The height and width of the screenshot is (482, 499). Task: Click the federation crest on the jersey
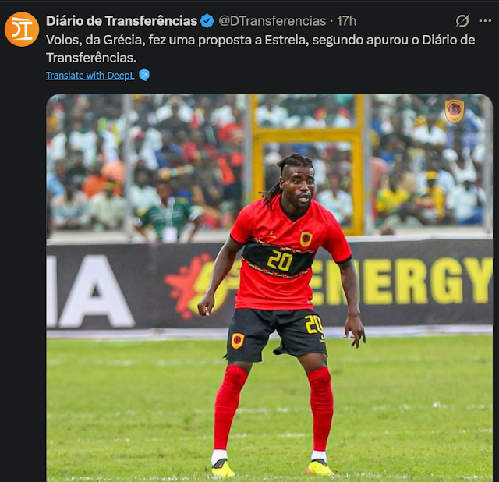pos(306,239)
